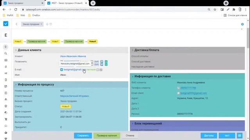Open the MaRK bookmark folder

click(x=8, y=16)
